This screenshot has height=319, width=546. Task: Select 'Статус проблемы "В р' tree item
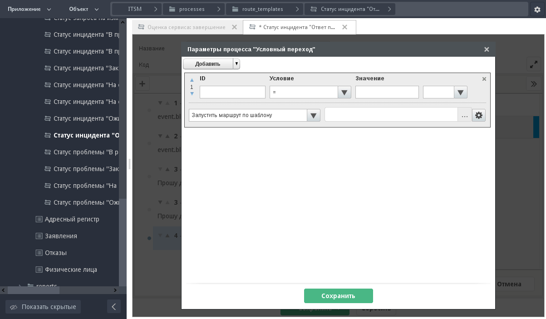point(86,152)
